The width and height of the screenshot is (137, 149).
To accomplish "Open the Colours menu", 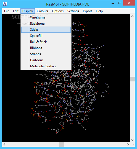I will (42, 11).
